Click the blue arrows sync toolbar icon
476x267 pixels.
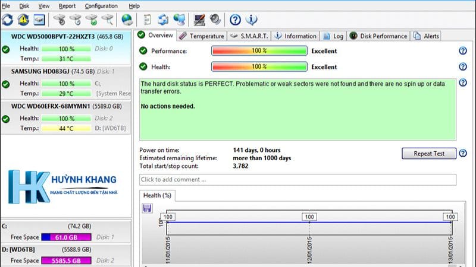coord(163,20)
